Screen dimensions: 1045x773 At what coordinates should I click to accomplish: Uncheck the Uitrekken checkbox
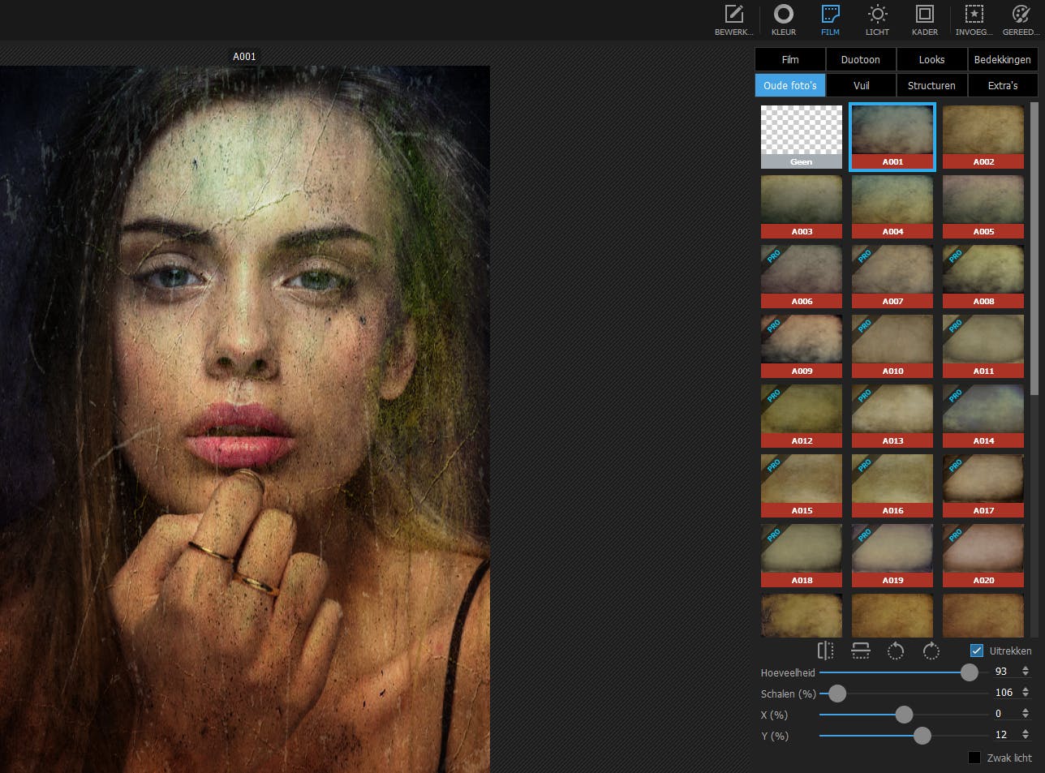pyautogui.click(x=977, y=651)
